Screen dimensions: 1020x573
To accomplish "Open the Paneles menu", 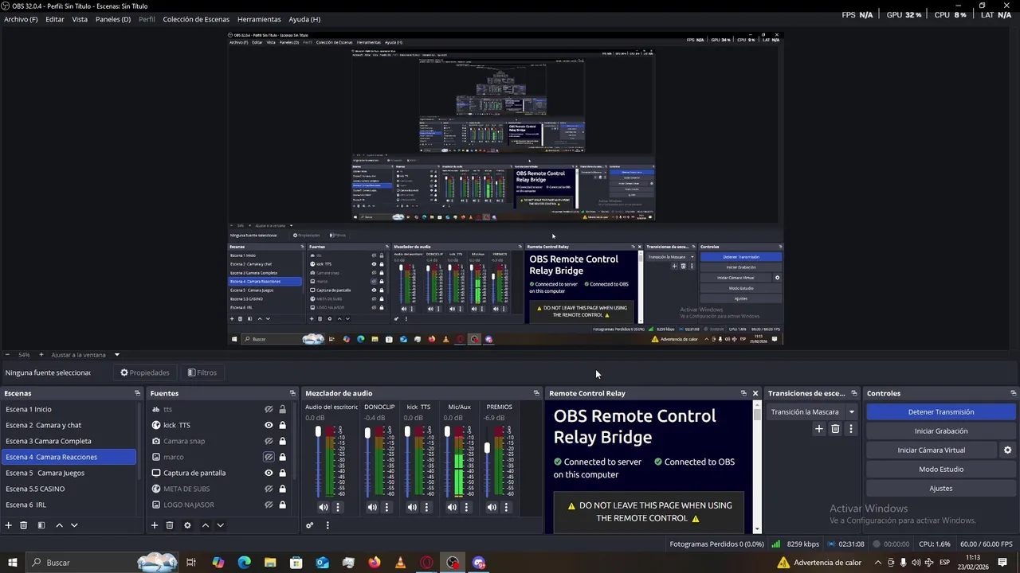I will pos(113,19).
